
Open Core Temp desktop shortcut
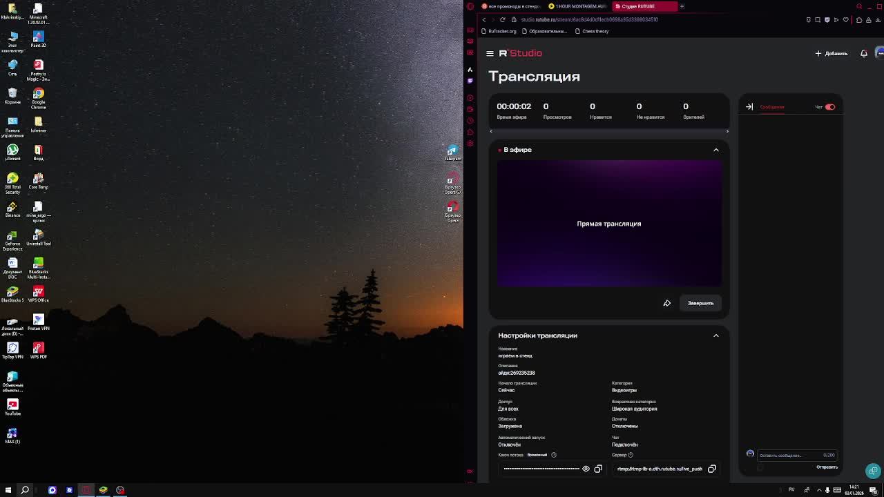(39, 181)
